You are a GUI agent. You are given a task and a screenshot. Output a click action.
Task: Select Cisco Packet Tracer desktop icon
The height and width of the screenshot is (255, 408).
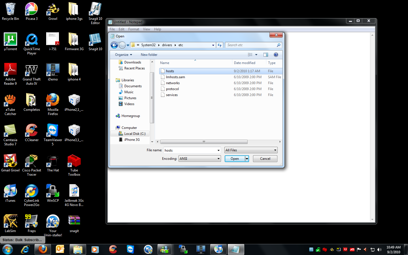pos(32,165)
